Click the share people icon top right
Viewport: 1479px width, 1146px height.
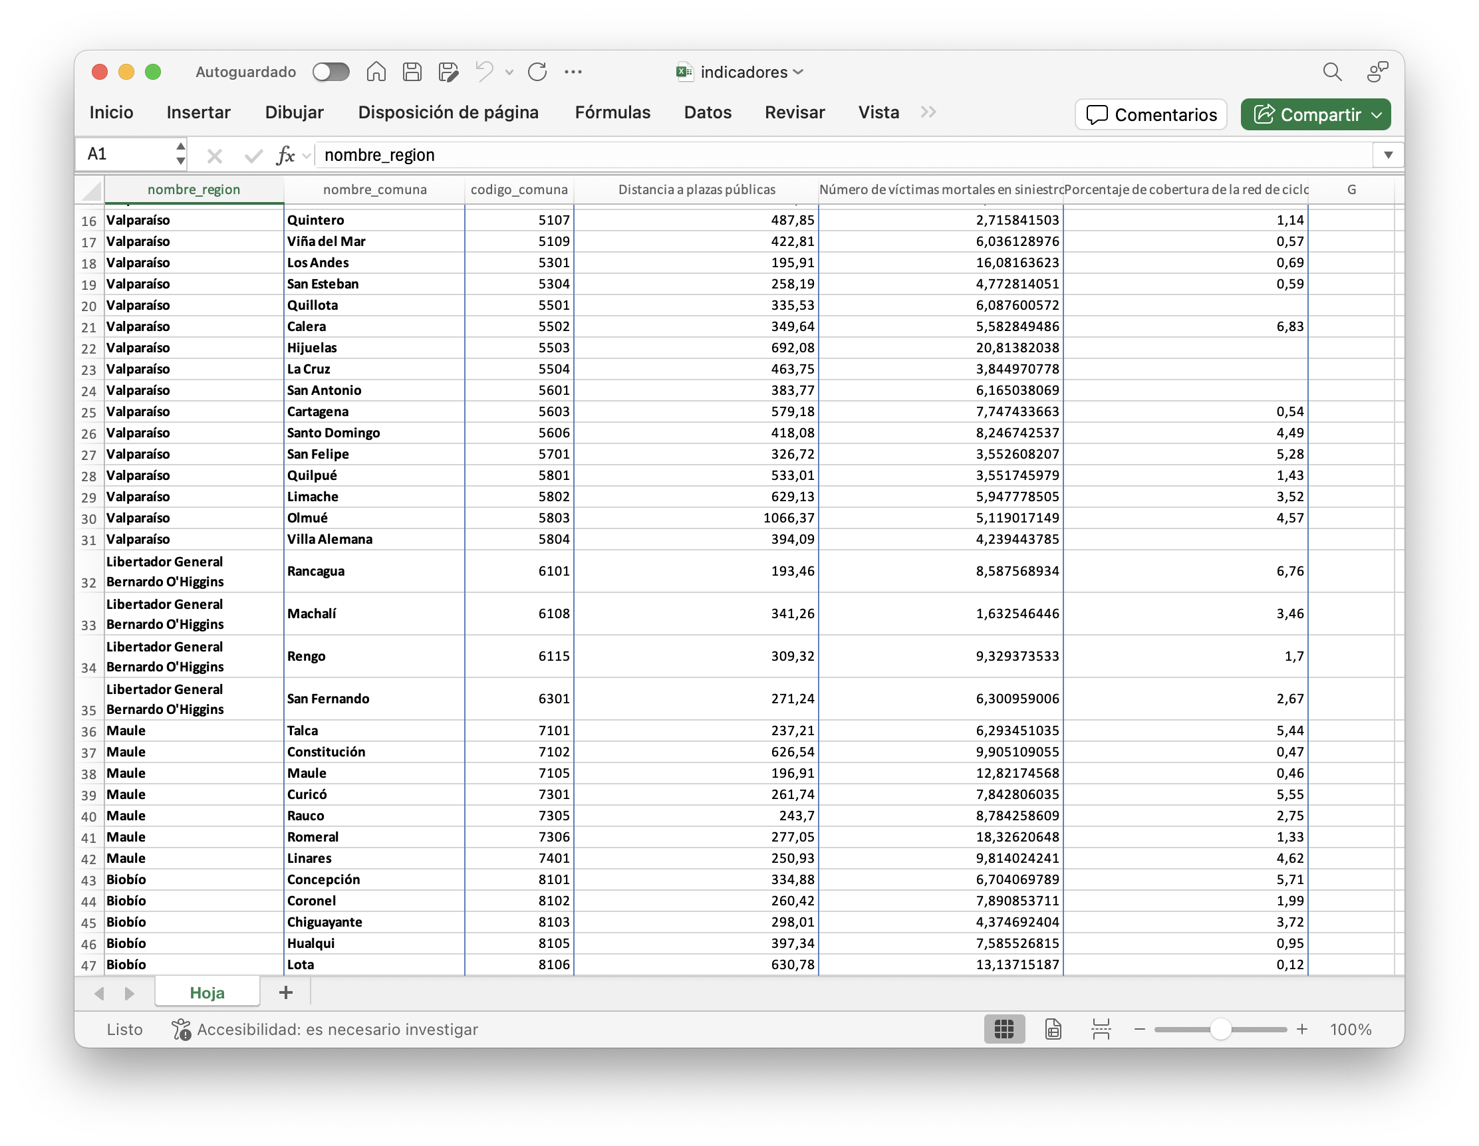[x=1377, y=72]
